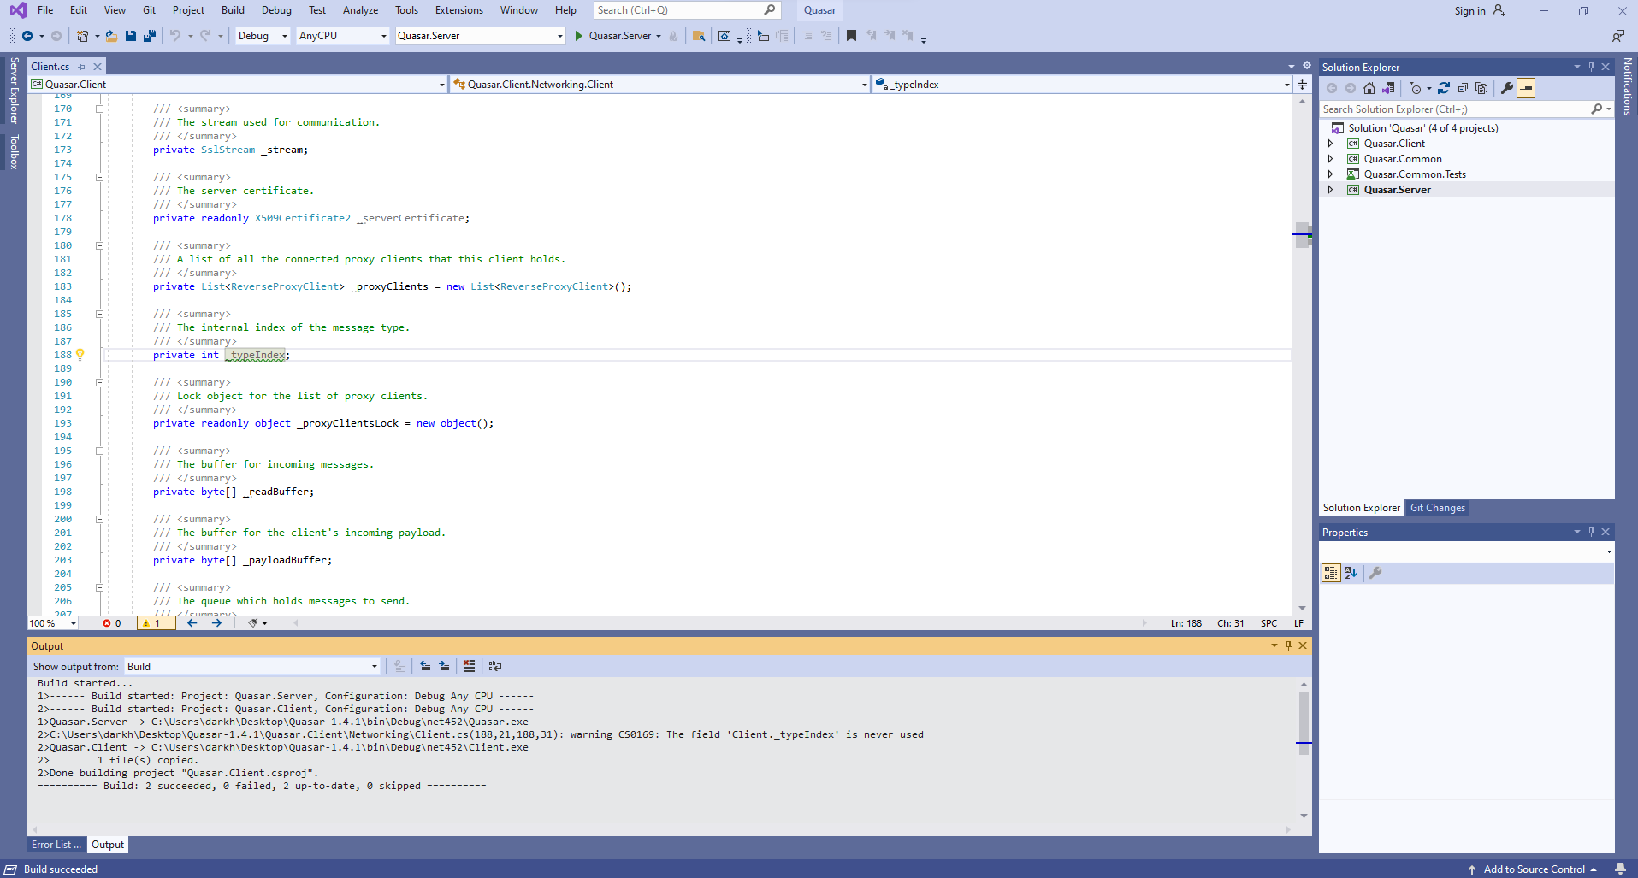Open the Show output from dropdown
The image size is (1638, 878).
[374, 666]
